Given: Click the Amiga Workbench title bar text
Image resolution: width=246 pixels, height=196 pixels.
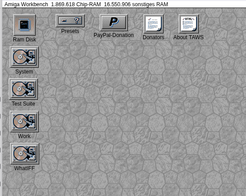Looking at the screenshot, I should (x=26, y=4).
